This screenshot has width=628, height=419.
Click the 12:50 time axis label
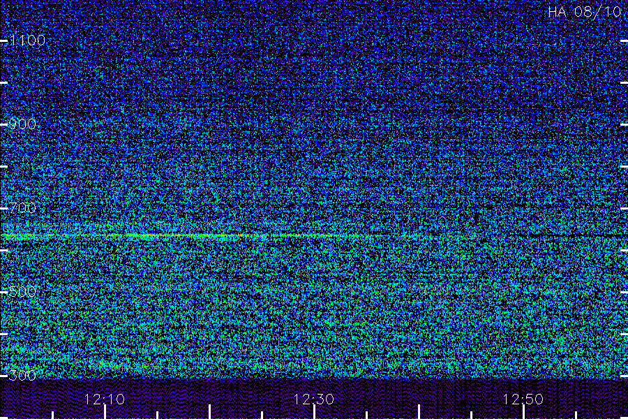pyautogui.click(x=523, y=399)
